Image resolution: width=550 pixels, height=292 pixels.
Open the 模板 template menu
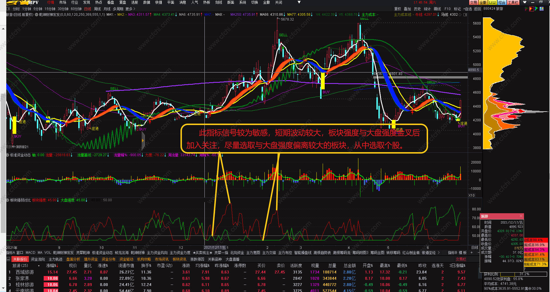[x=463, y=253]
